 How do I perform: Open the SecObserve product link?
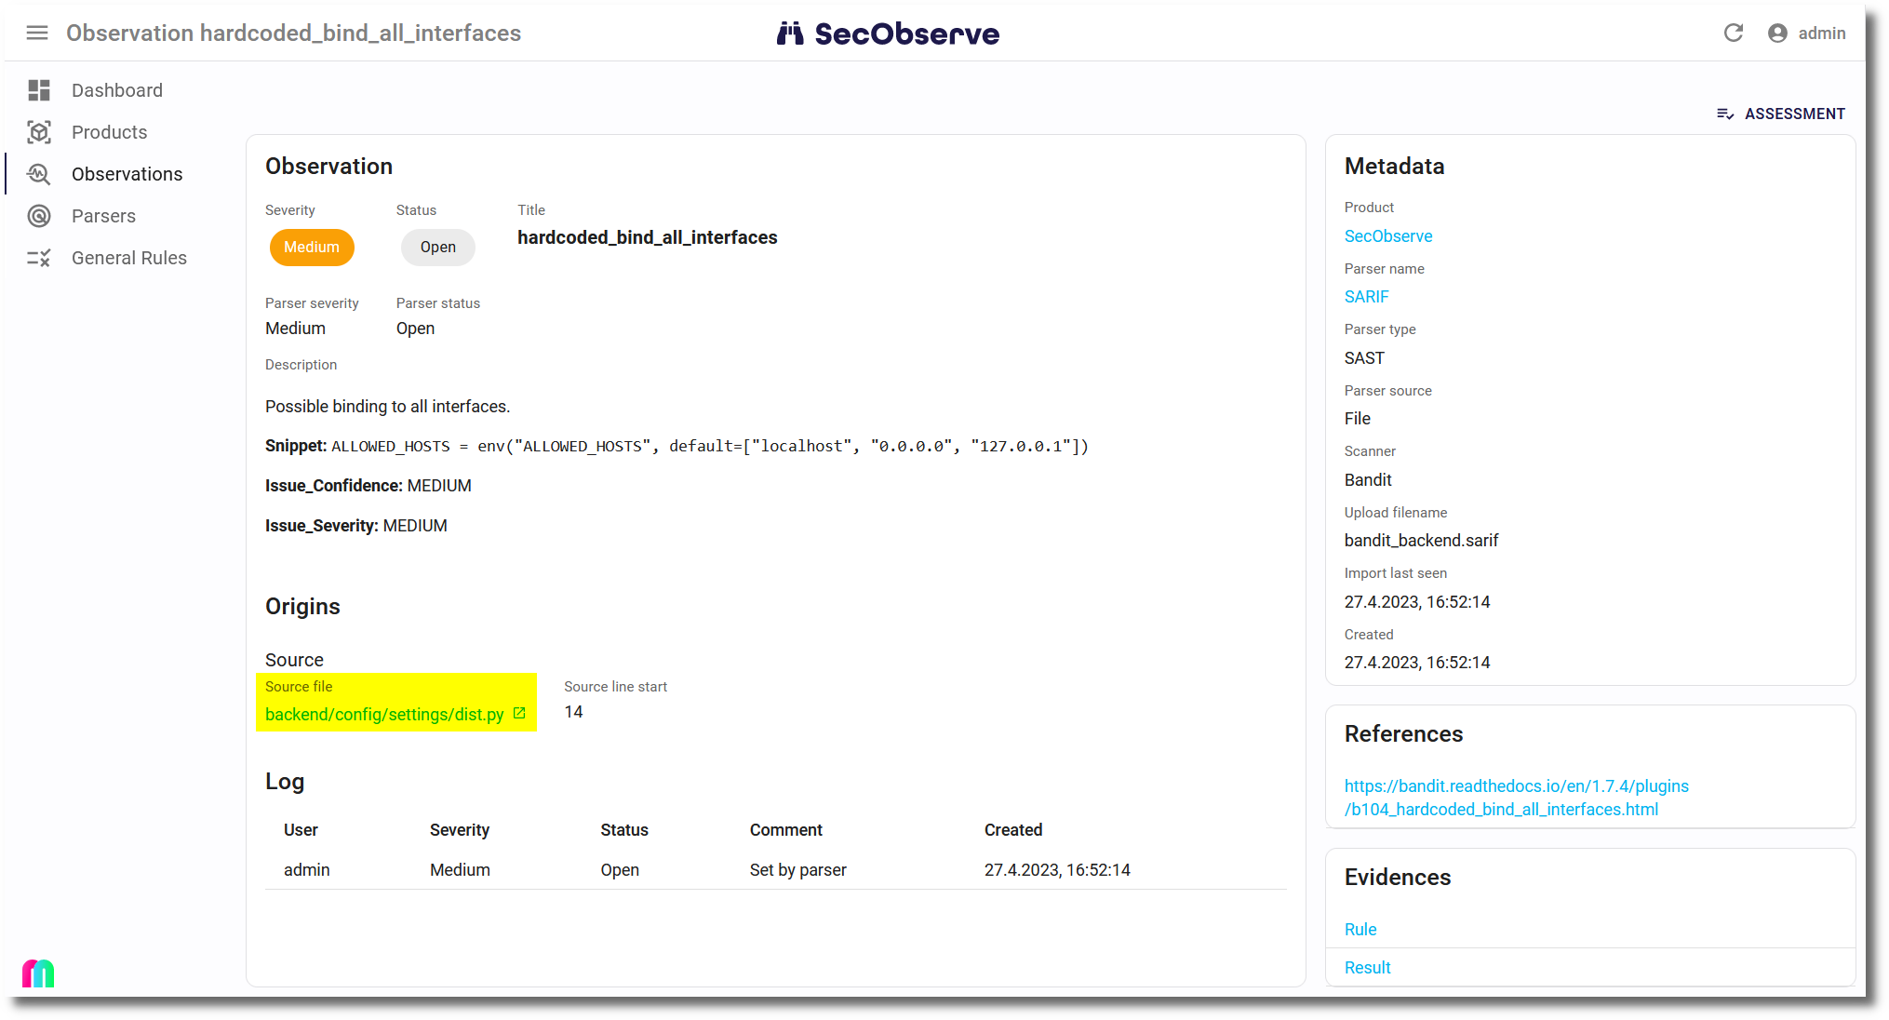point(1387,236)
